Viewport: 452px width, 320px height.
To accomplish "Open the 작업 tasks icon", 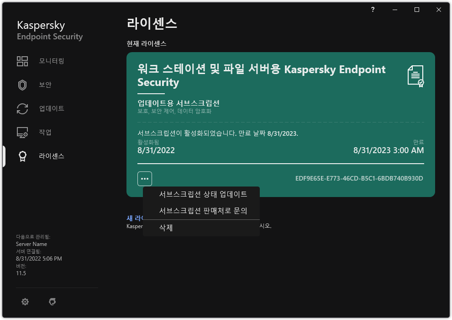I will point(22,132).
